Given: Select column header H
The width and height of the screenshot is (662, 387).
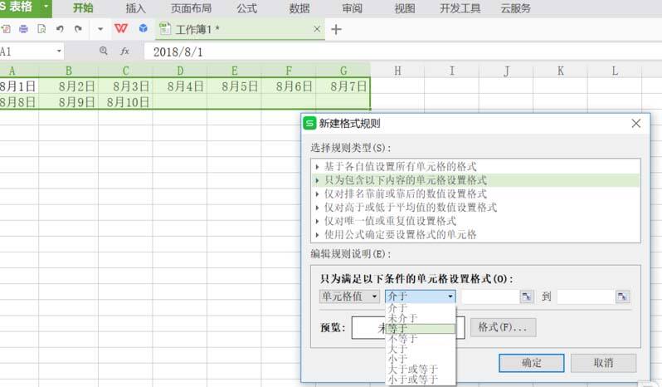Looking at the screenshot, I should tap(397, 71).
